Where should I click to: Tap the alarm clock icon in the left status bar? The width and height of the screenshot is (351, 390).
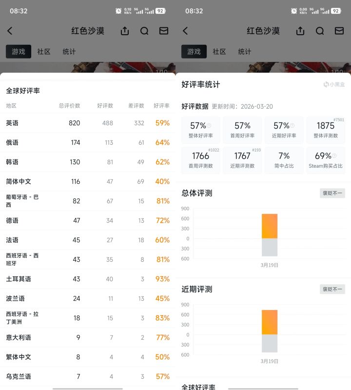click(118, 11)
